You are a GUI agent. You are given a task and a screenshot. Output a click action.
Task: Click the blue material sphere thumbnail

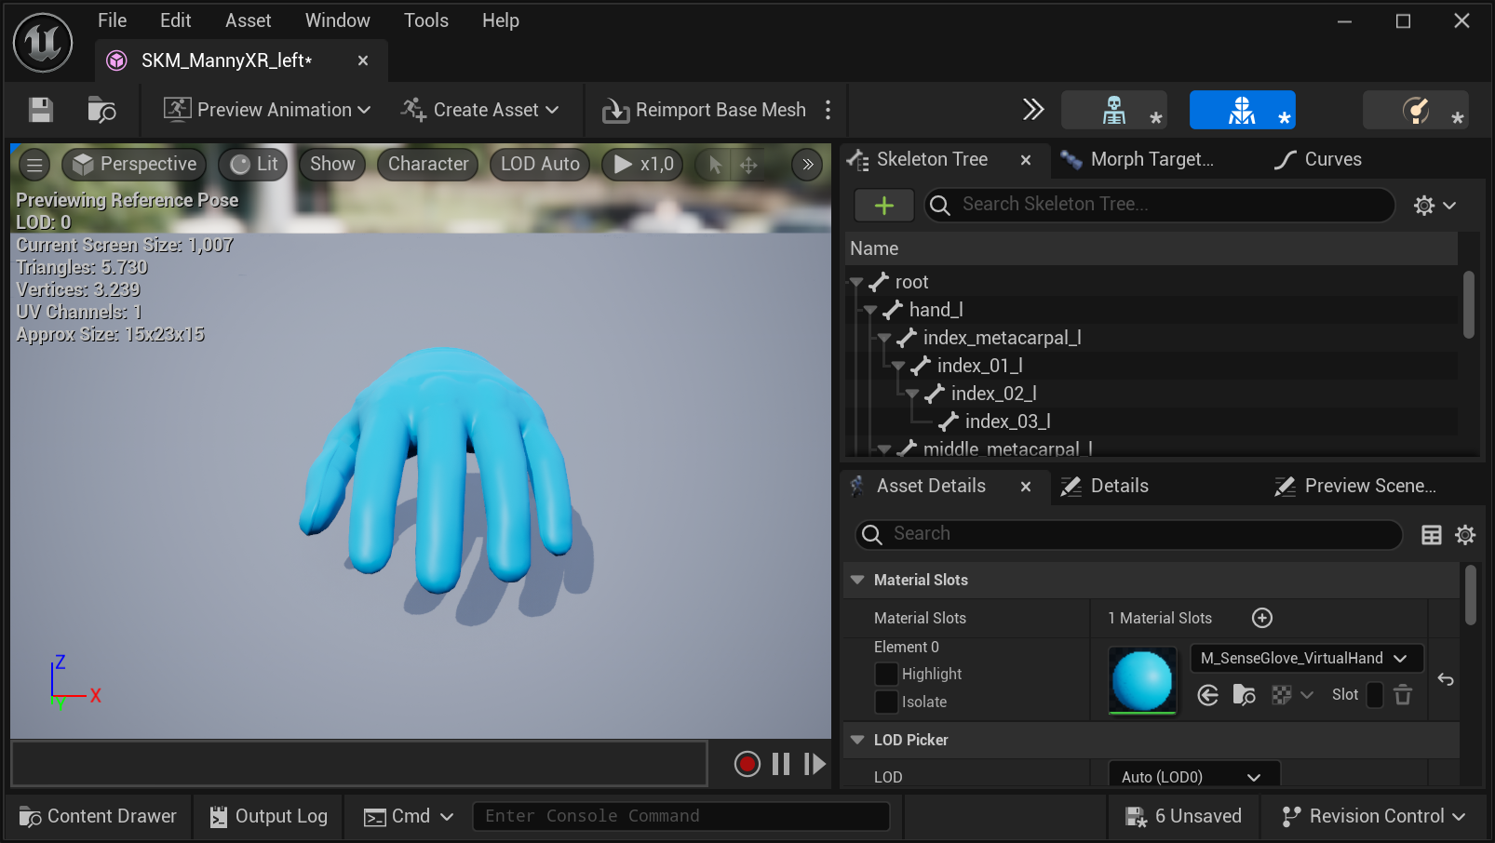(x=1142, y=680)
